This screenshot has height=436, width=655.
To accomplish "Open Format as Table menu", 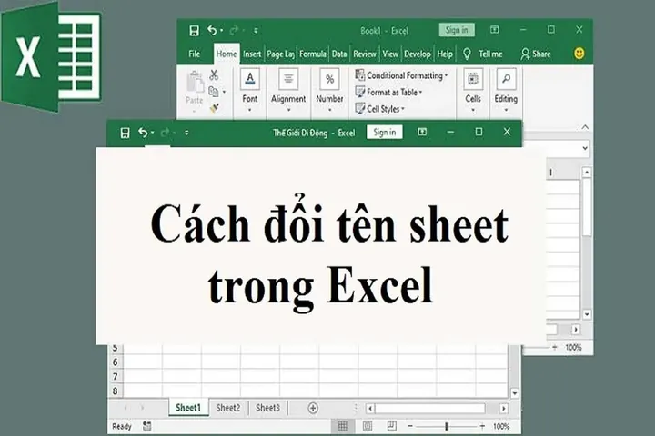I will coord(388,93).
